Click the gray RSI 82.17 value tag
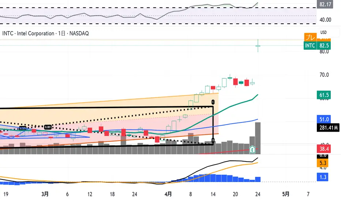341x201 pixels. 325,4
